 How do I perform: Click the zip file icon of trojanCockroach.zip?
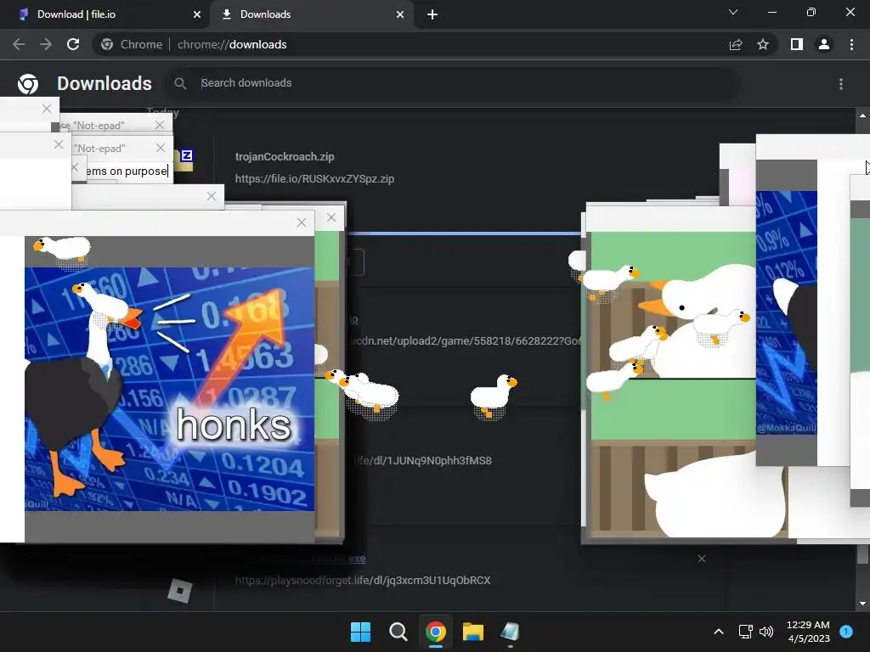pyautogui.click(x=184, y=160)
